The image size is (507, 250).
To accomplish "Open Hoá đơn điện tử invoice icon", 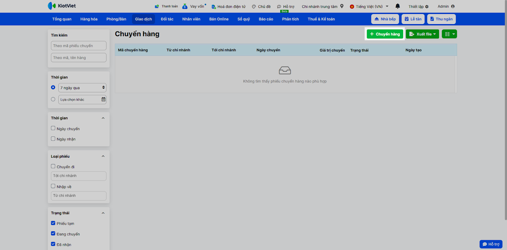I will [214, 7].
